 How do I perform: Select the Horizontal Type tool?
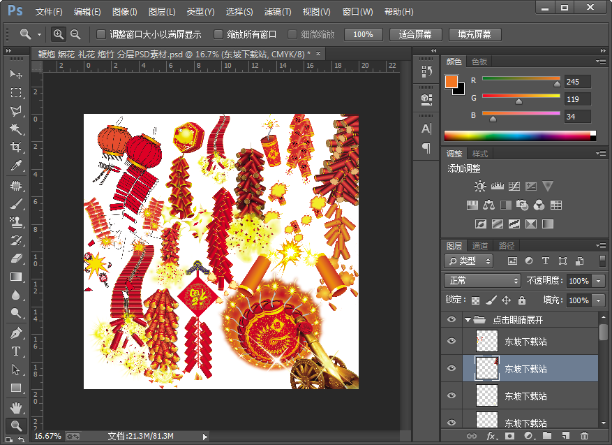(15, 351)
